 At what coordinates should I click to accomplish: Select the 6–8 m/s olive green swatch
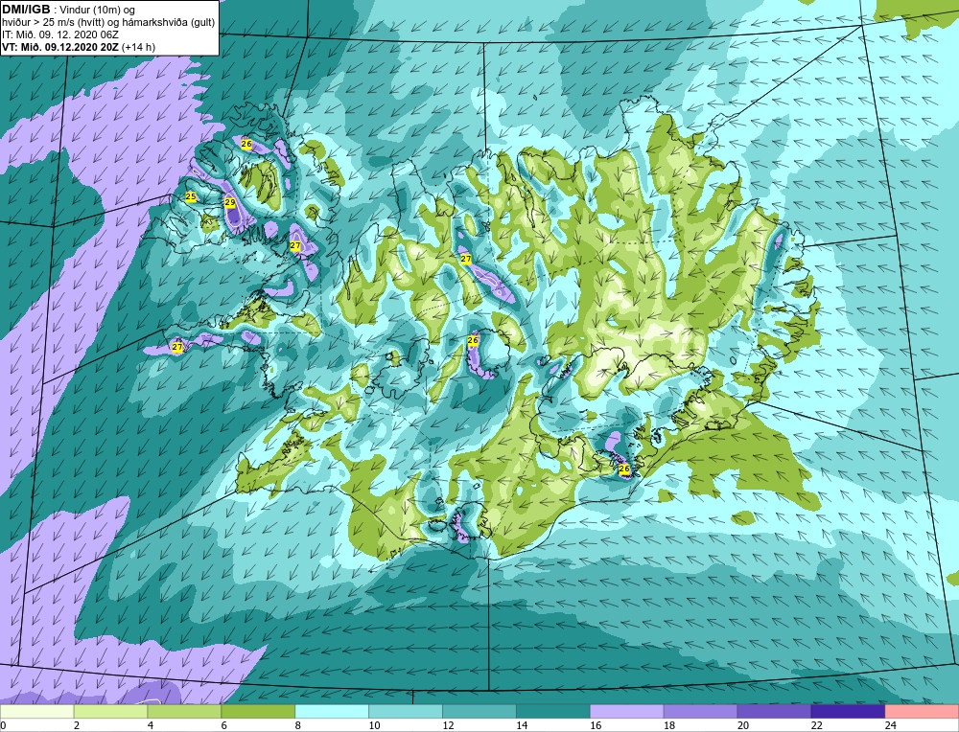[x=258, y=711]
